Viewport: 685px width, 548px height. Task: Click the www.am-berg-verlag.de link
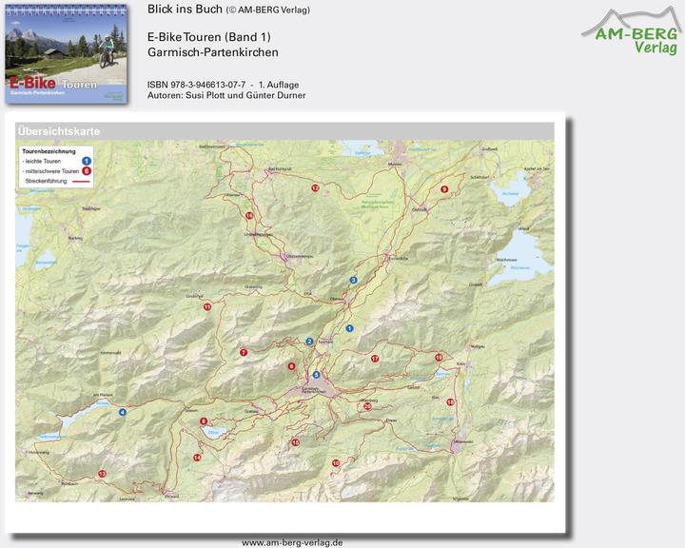click(292, 542)
